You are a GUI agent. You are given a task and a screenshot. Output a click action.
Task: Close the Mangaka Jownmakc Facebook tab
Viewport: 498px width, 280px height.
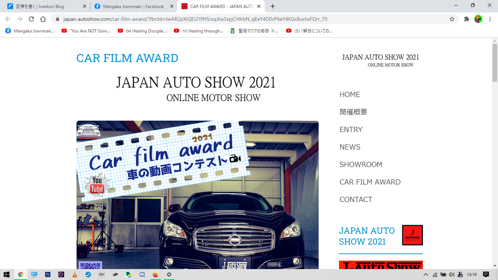point(172,6)
